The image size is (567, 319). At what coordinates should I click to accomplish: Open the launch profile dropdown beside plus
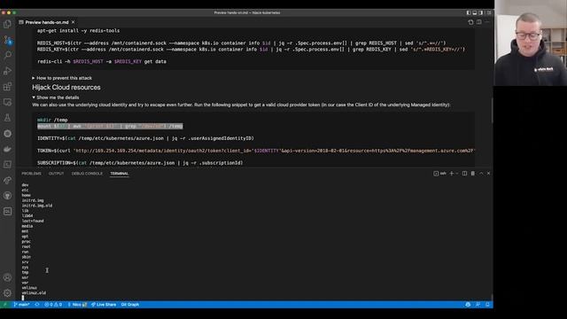[457, 174]
